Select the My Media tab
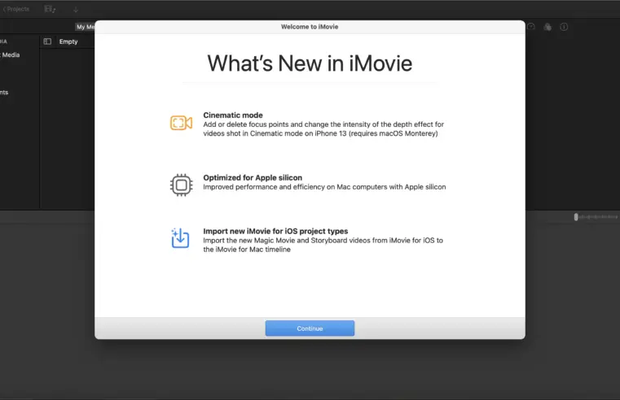Screen dimensions: 620x400 (86, 27)
